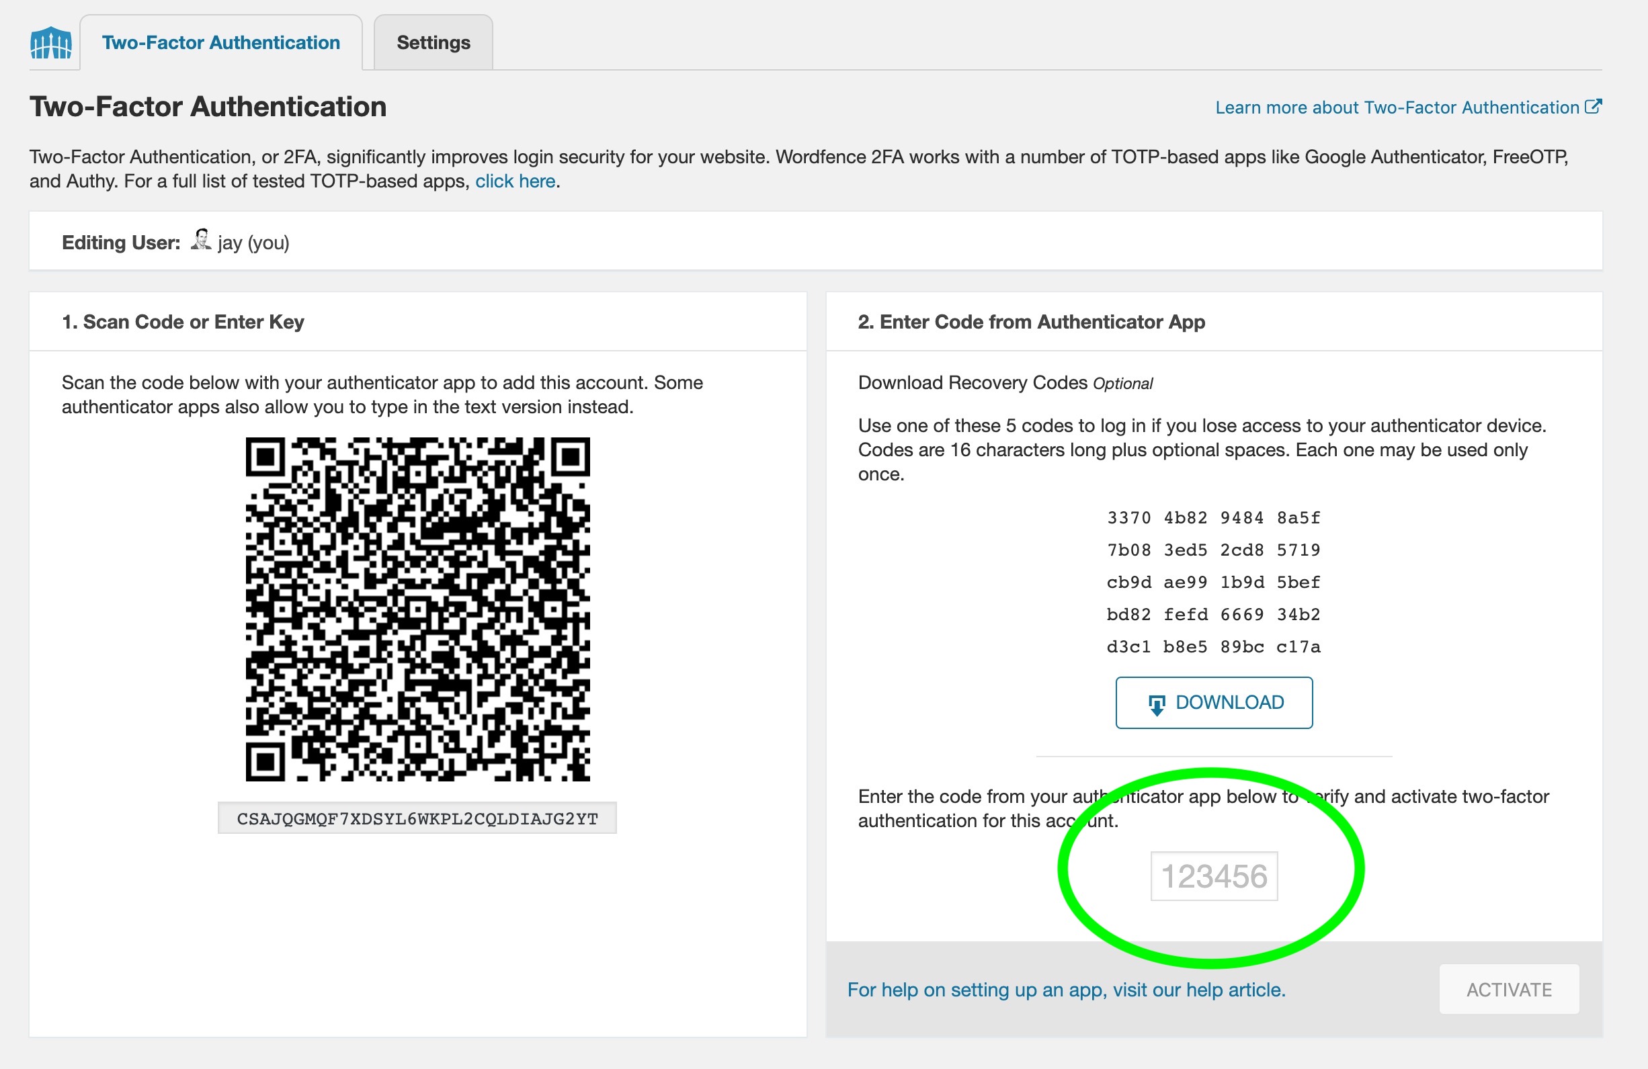1648x1069 pixels.
Task: Click the download arrow icon in DOWNLOAD button
Action: (x=1157, y=704)
